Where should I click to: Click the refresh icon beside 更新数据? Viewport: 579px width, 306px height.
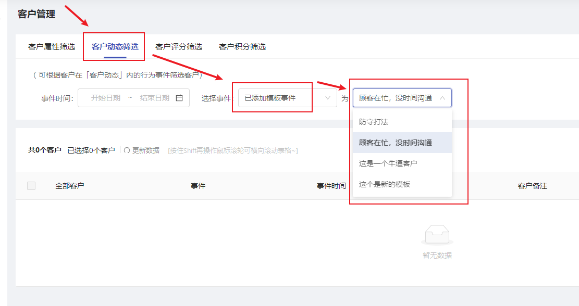(127, 150)
